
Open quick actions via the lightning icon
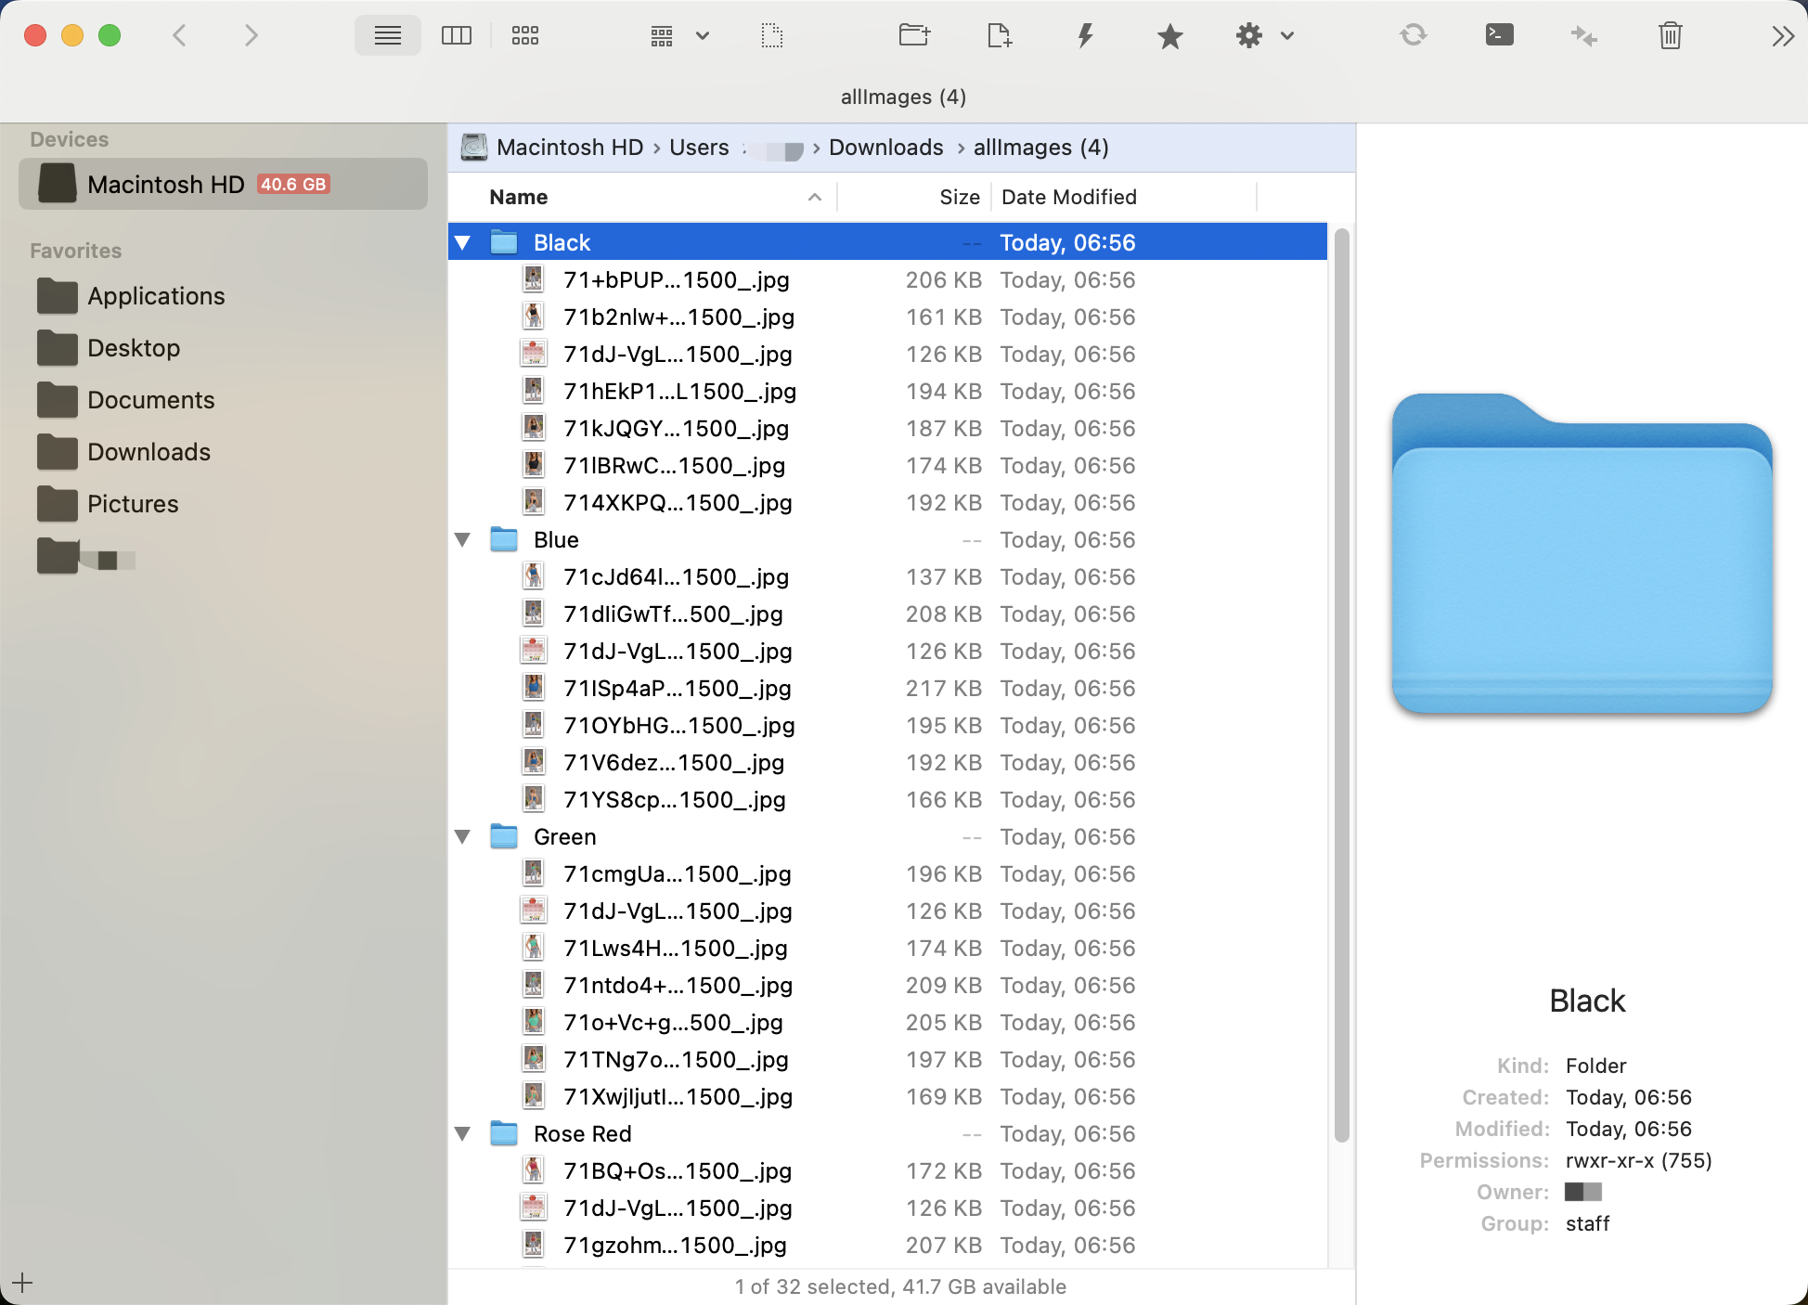1085,35
